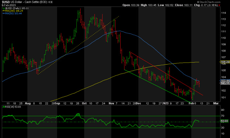Viewport: 230px width, 138px height.
Task: Click the candlestick icon before $USD (Daily)
Action: (x=4, y=8)
